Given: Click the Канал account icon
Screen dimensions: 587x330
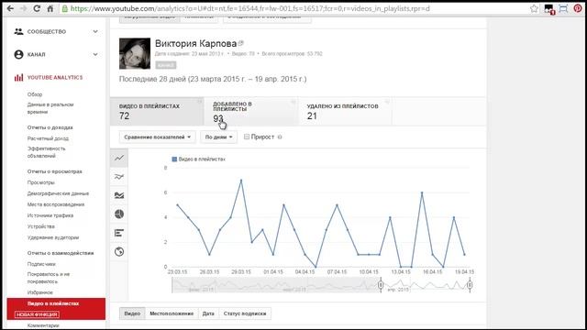Looking at the screenshot, I should [18, 54].
